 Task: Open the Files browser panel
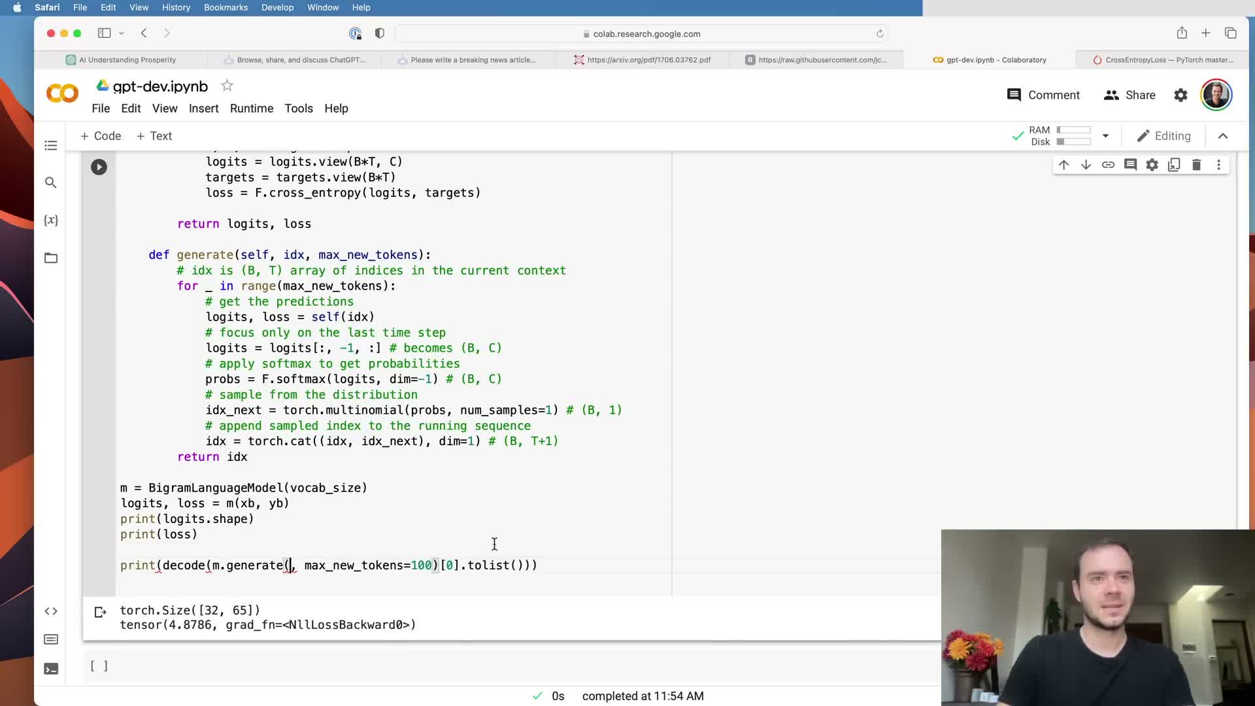(x=51, y=258)
